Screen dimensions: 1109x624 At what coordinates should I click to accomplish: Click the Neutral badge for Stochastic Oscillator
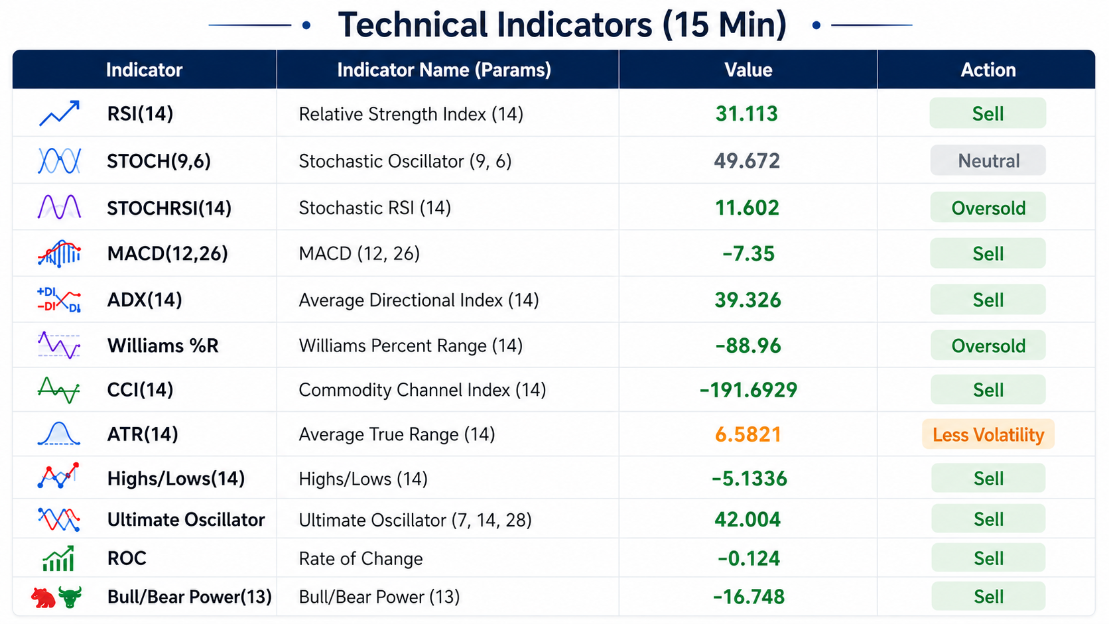pos(988,160)
